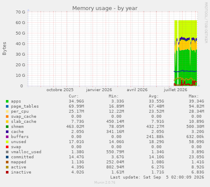Viewport: 210px width, 187px height.
Task: Click apps max value 39.34G
Action: tap(196, 101)
